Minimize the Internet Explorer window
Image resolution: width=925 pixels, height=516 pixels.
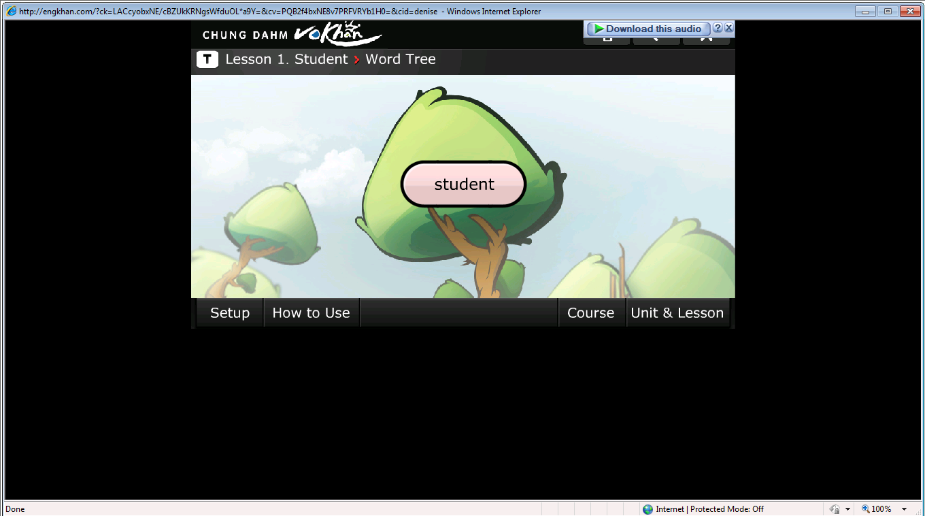click(865, 11)
